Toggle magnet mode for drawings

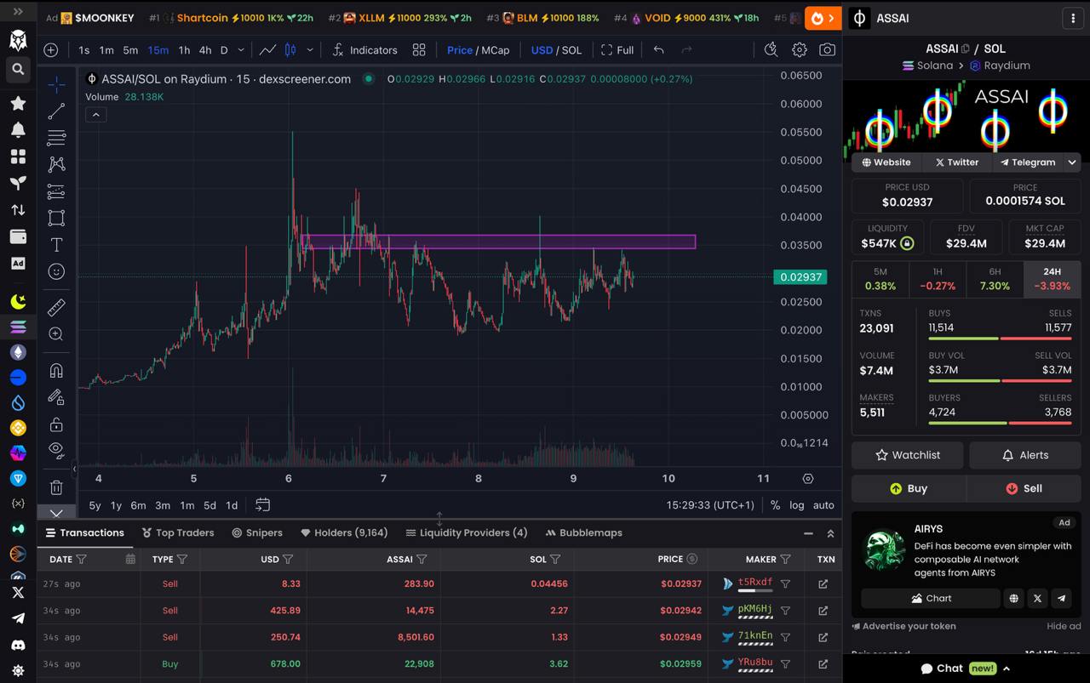(56, 370)
